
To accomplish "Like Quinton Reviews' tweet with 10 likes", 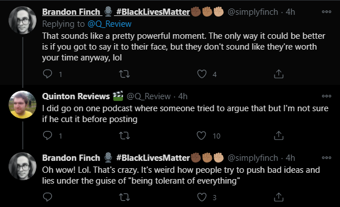I will [201, 136].
